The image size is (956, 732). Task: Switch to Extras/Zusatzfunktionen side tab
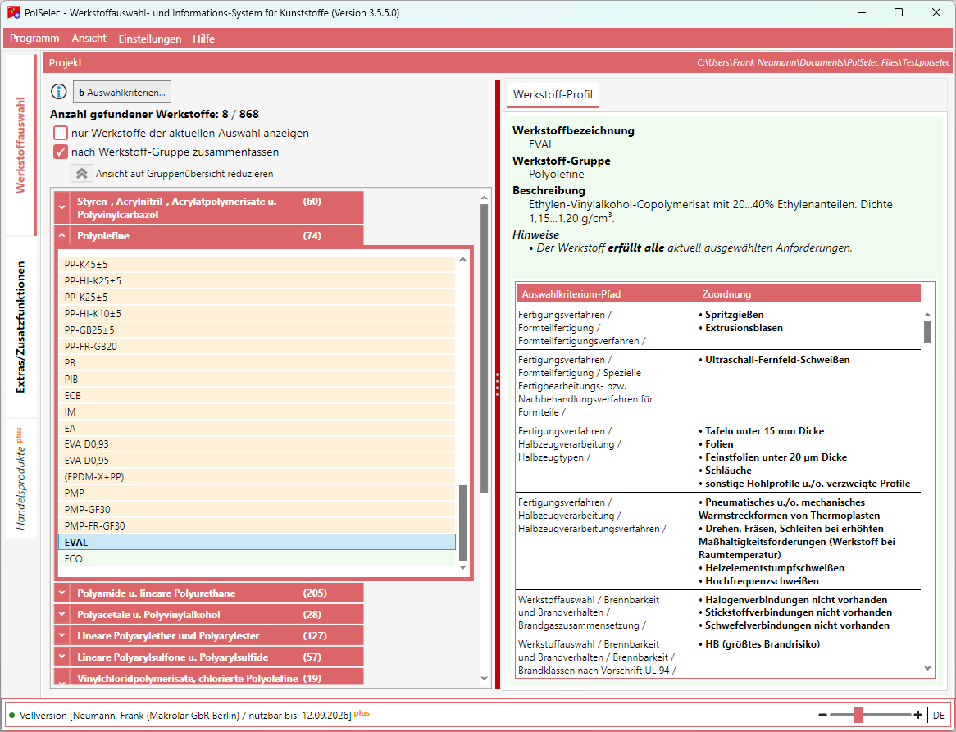[20, 327]
